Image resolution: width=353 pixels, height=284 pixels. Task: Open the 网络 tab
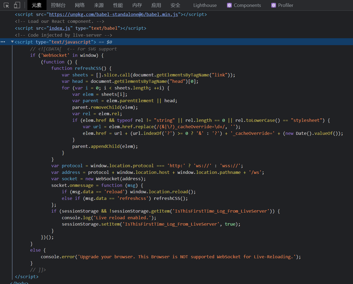coord(80,5)
